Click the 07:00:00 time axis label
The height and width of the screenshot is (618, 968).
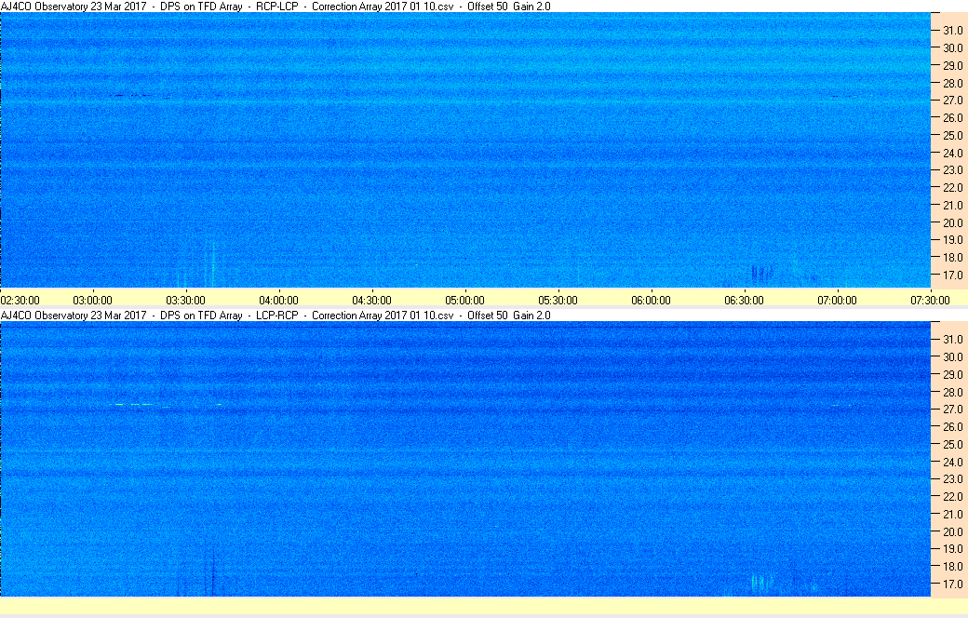[x=837, y=300]
